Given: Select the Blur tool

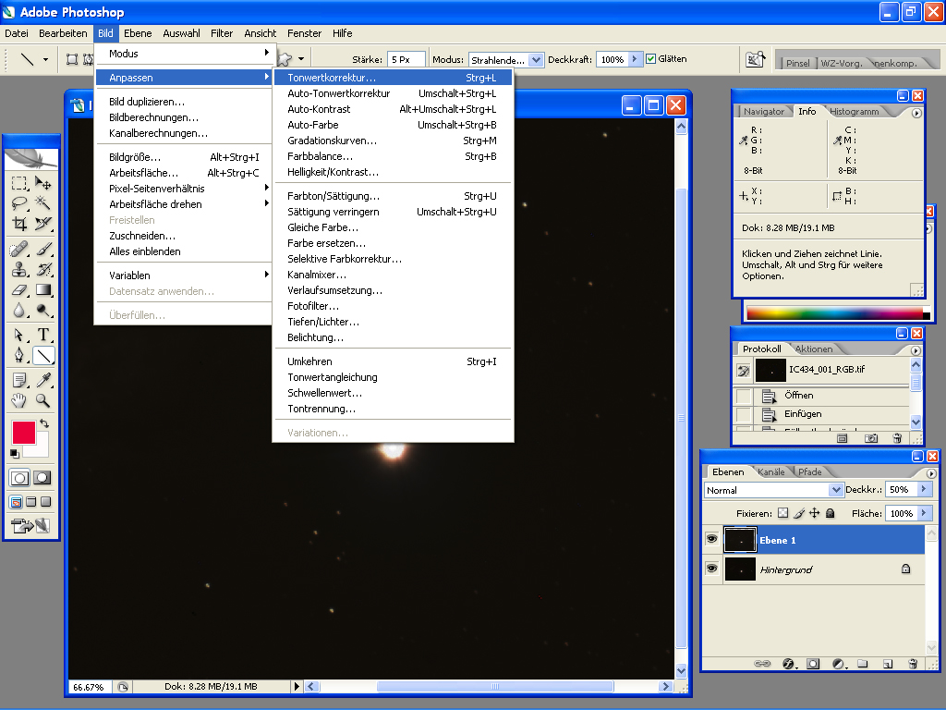Looking at the screenshot, I should [x=19, y=311].
